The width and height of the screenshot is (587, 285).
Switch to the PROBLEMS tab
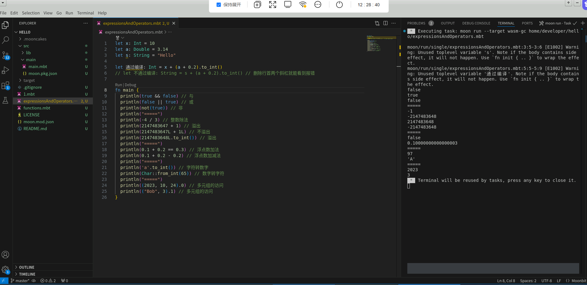click(416, 23)
